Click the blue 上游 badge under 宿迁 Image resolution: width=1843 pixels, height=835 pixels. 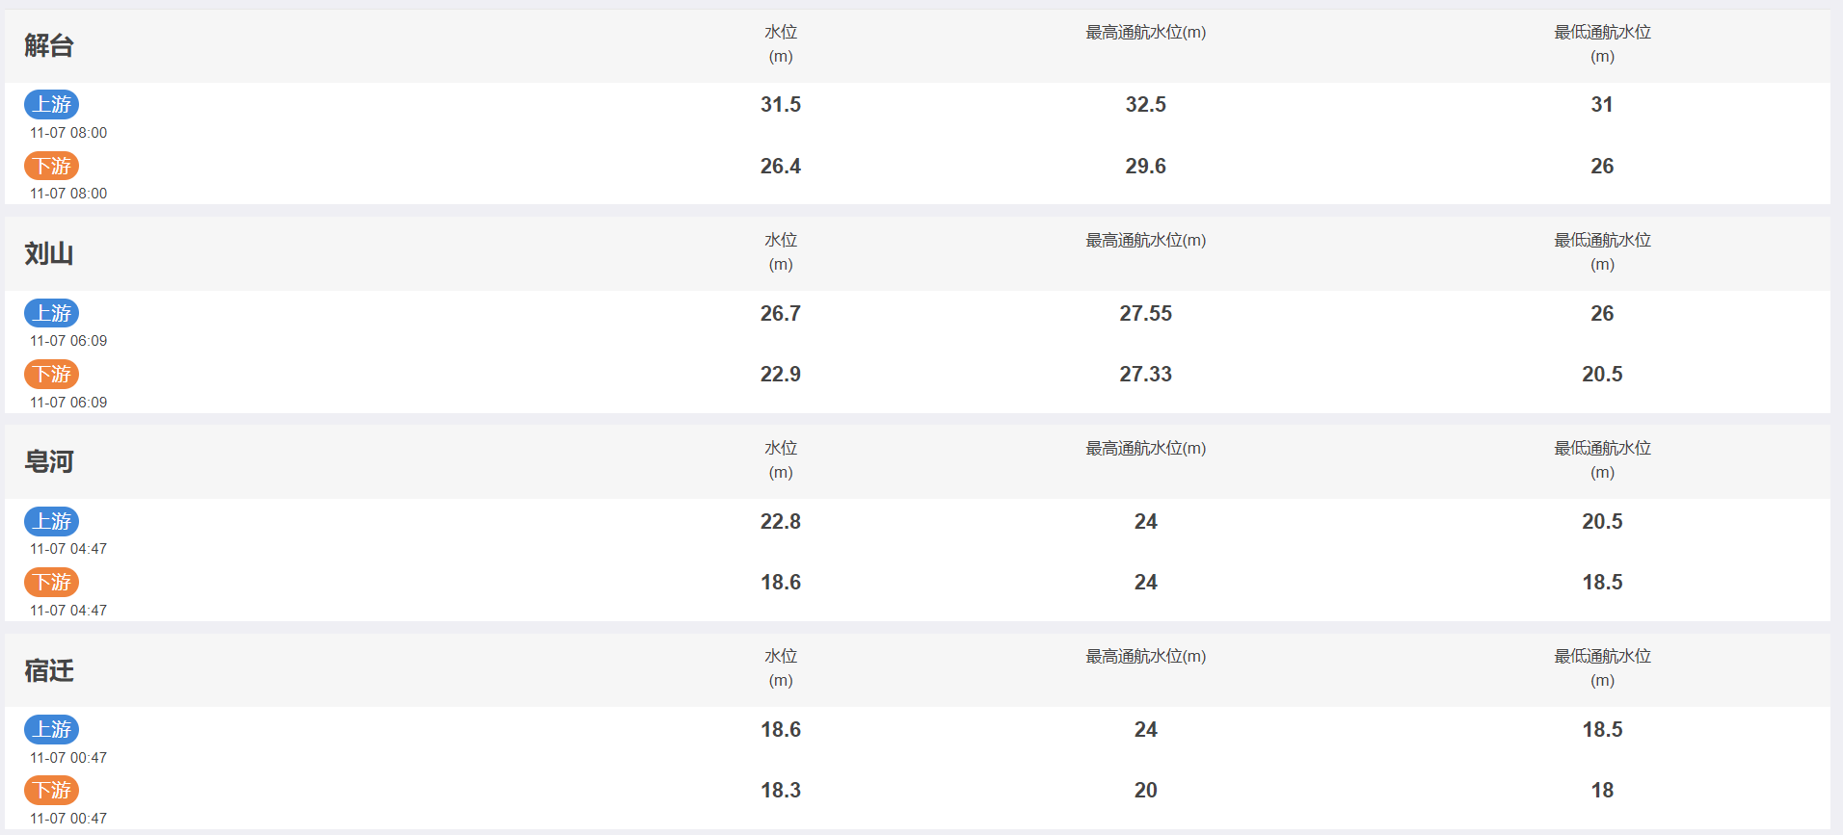[52, 729]
